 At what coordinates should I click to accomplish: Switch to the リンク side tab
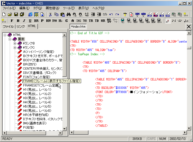[x=21, y=27]
